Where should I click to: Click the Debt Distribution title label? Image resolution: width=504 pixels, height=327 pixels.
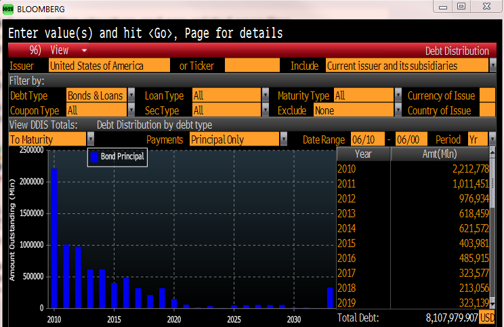point(457,51)
